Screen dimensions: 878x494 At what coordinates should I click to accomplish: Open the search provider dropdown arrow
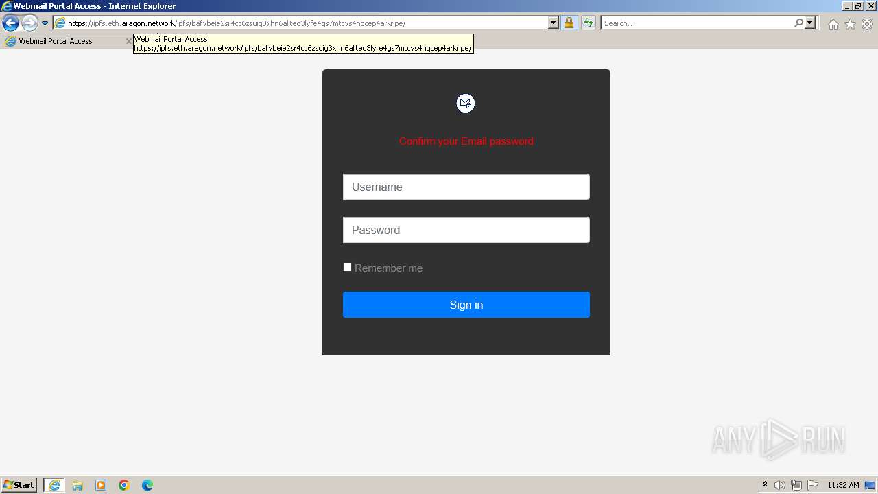point(810,23)
